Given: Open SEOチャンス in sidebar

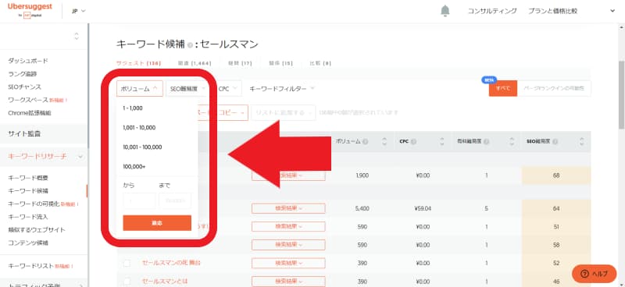Looking at the screenshot, I should pos(24,87).
